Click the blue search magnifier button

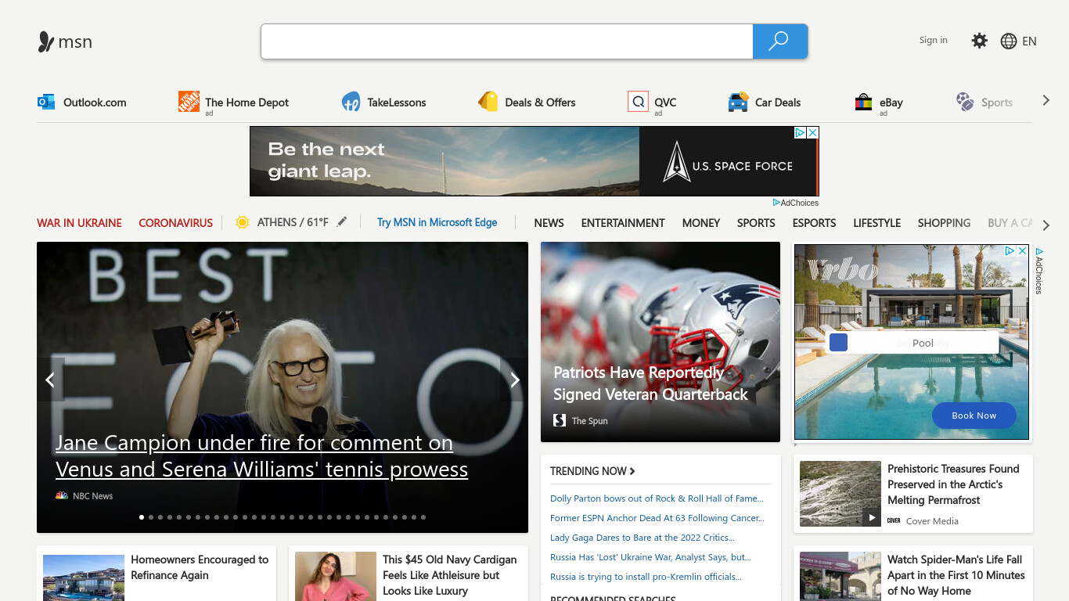pos(779,41)
